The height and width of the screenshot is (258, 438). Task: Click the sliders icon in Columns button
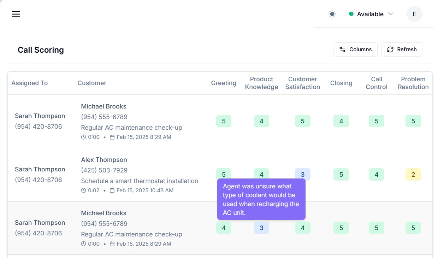click(x=342, y=49)
